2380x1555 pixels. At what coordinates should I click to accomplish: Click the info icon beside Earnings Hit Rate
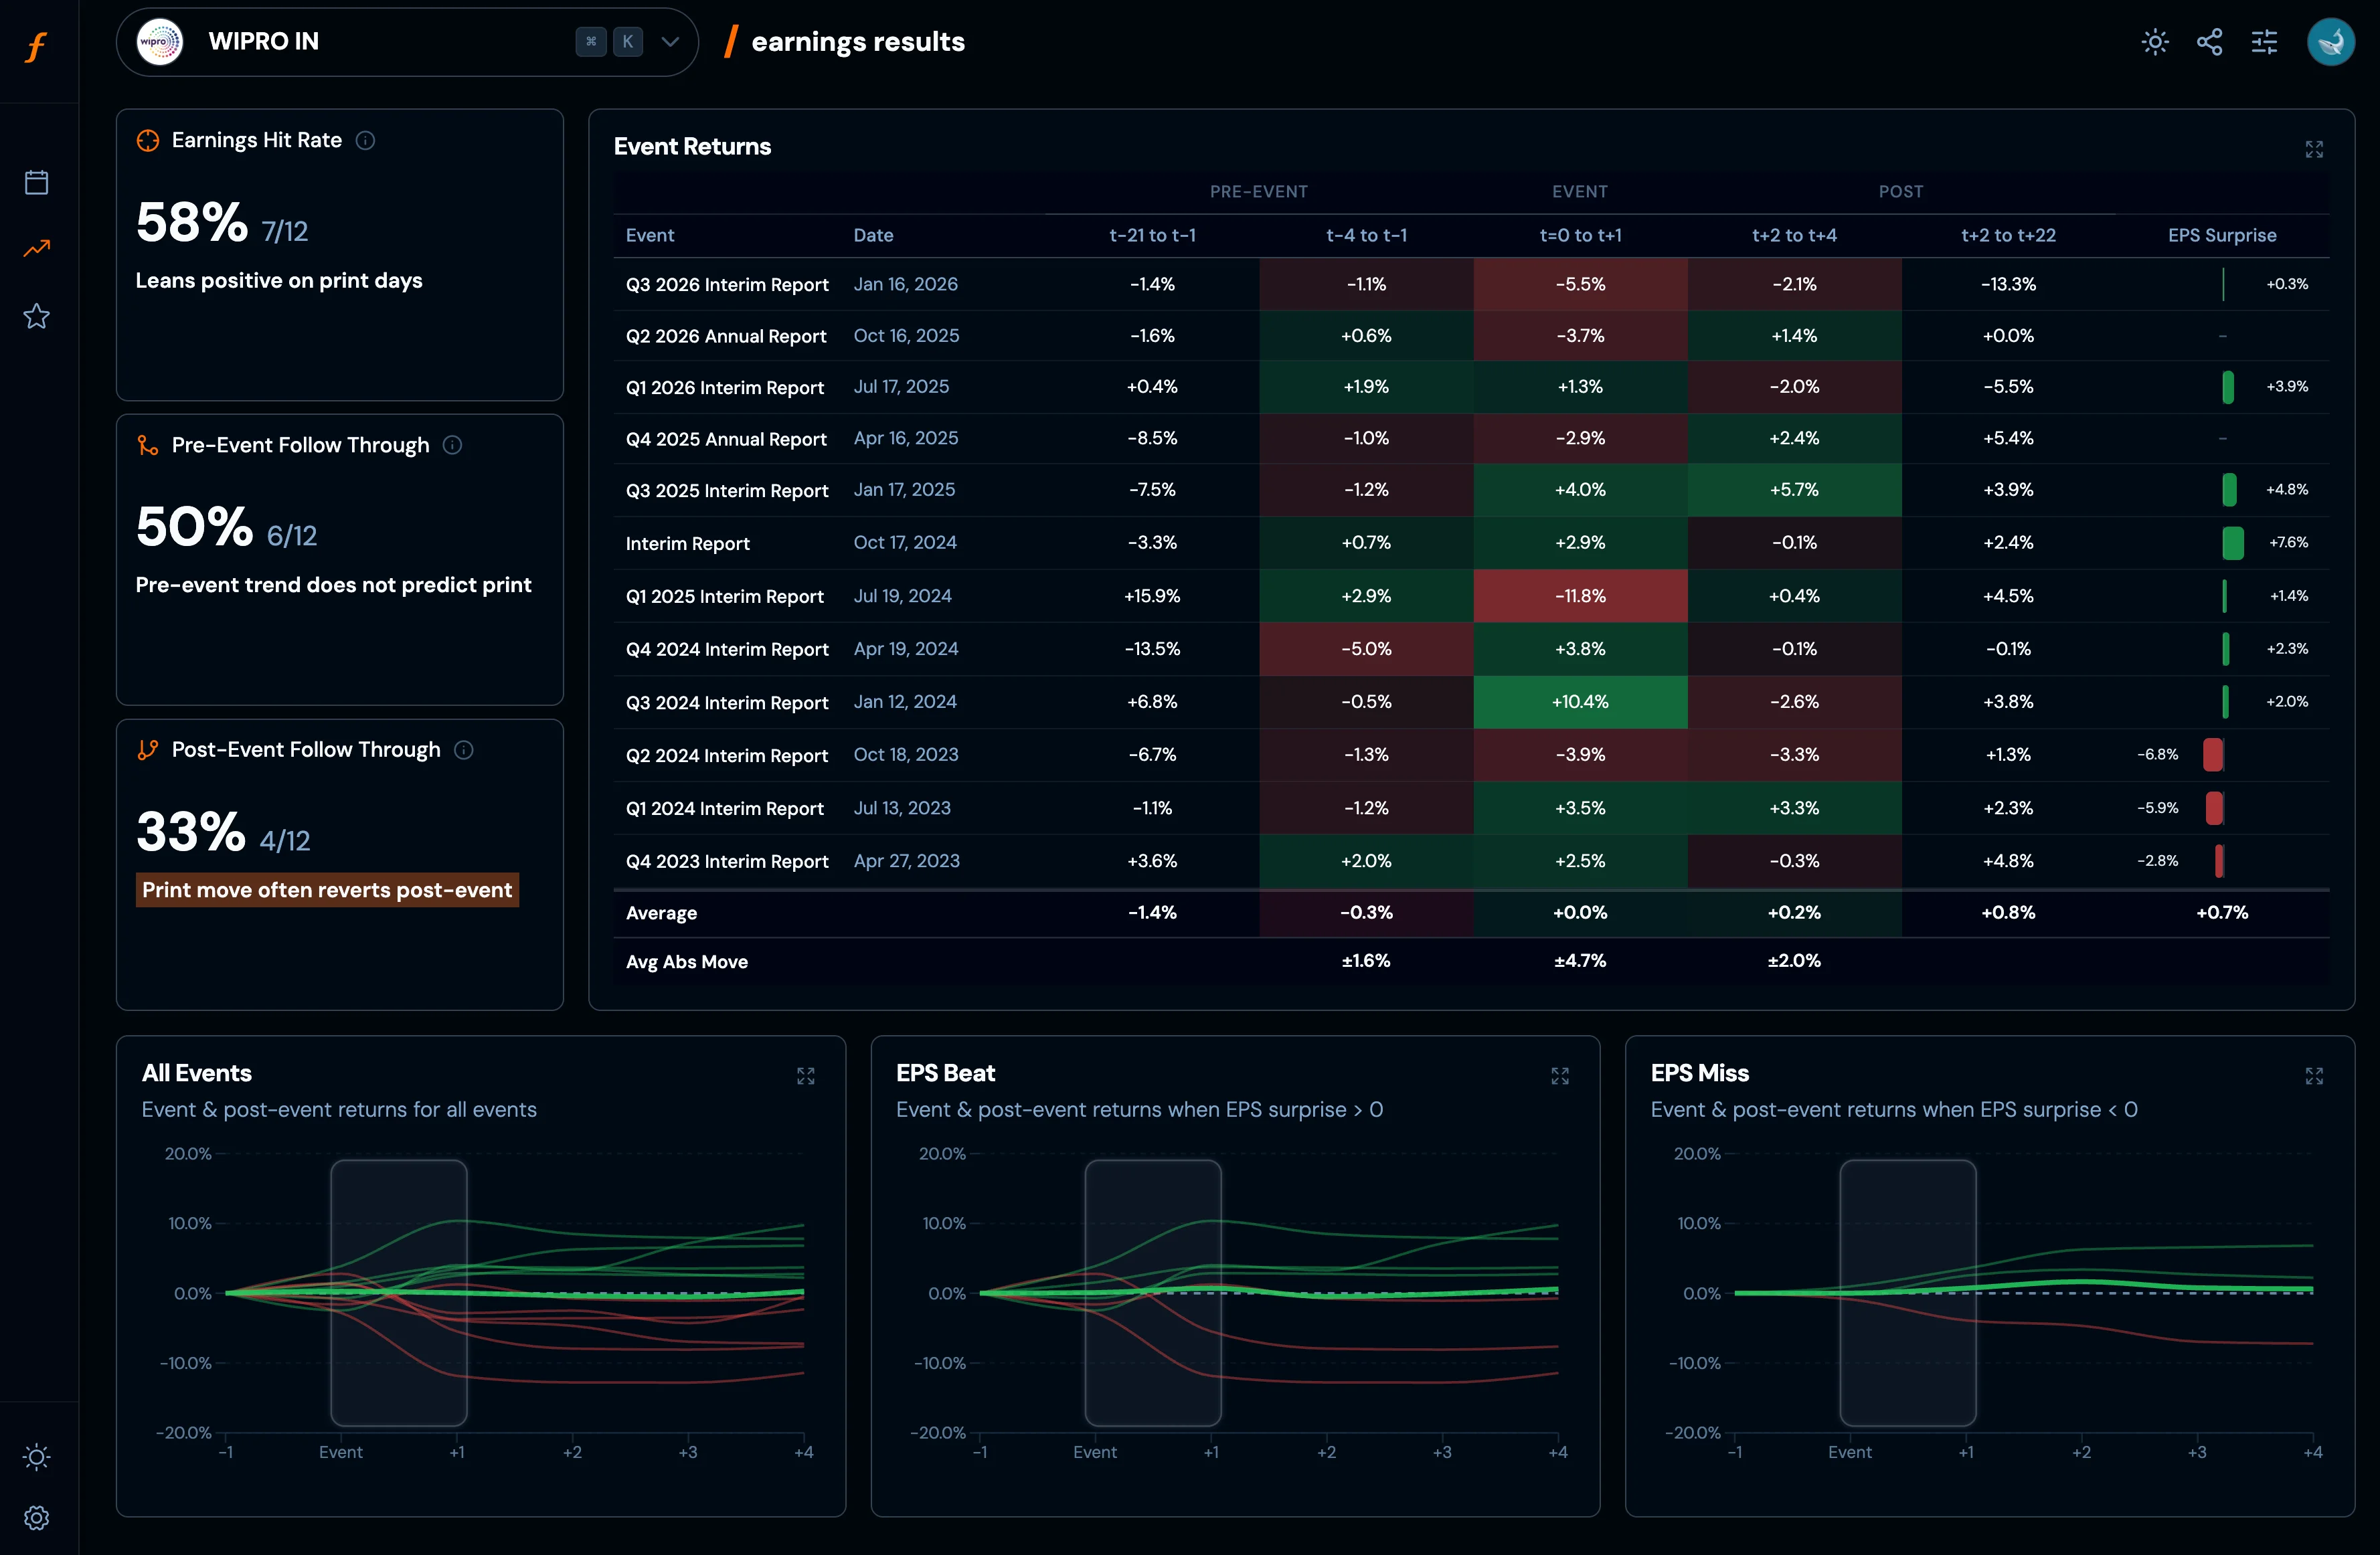tap(366, 141)
